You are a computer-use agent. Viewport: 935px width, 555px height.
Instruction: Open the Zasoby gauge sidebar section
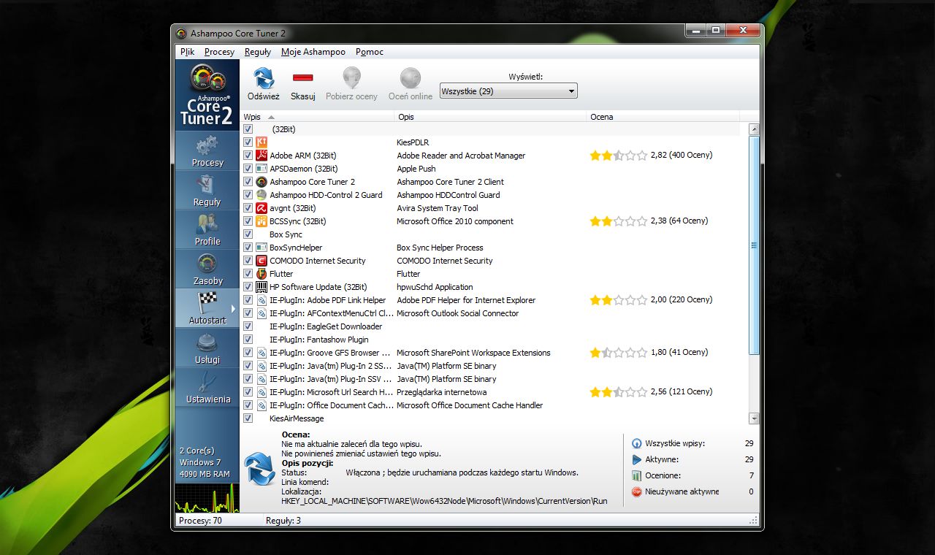tap(207, 269)
